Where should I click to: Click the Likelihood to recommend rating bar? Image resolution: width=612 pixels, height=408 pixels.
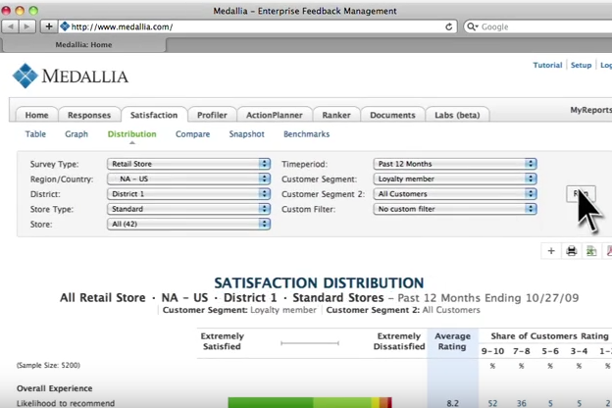point(310,402)
